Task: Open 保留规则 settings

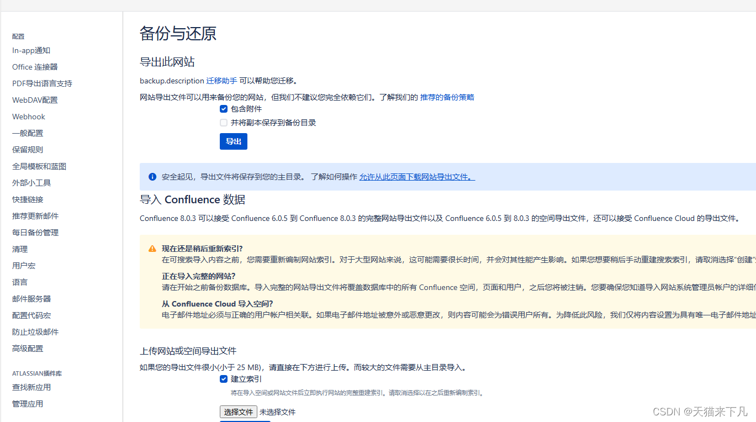Action: point(28,150)
